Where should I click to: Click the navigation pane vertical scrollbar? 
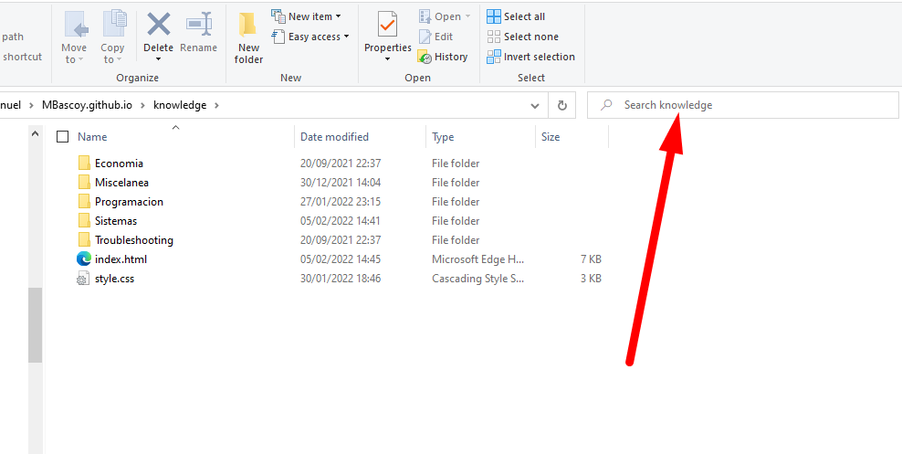tap(35, 324)
